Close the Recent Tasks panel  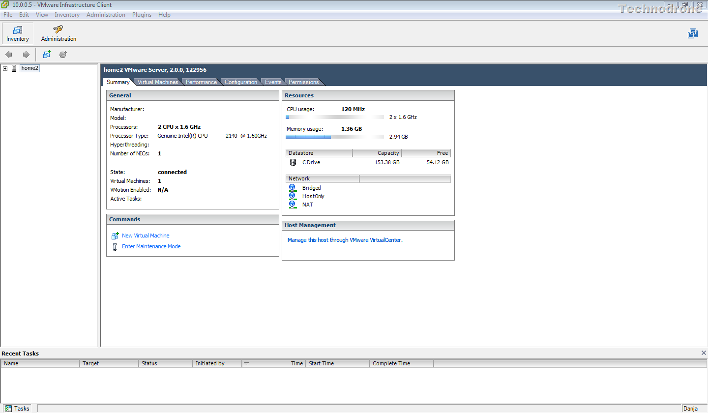[x=704, y=353]
